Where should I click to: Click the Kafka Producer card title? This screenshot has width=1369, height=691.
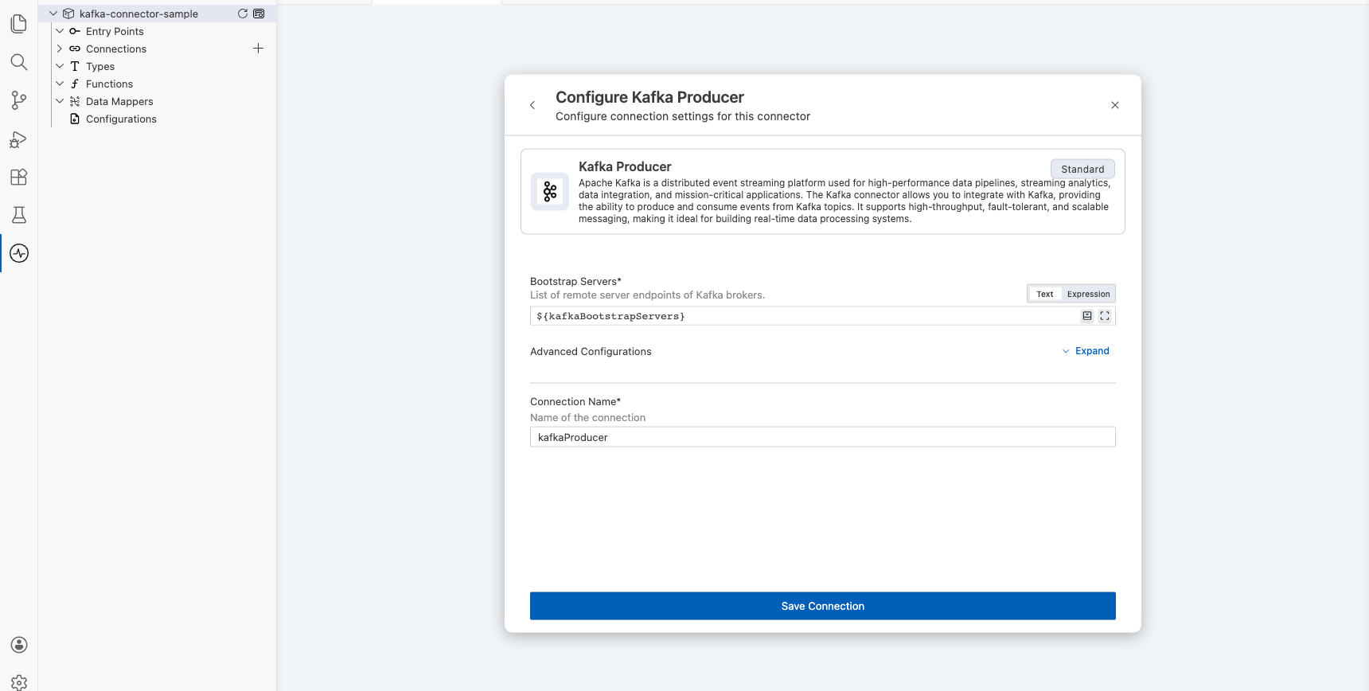tap(625, 166)
